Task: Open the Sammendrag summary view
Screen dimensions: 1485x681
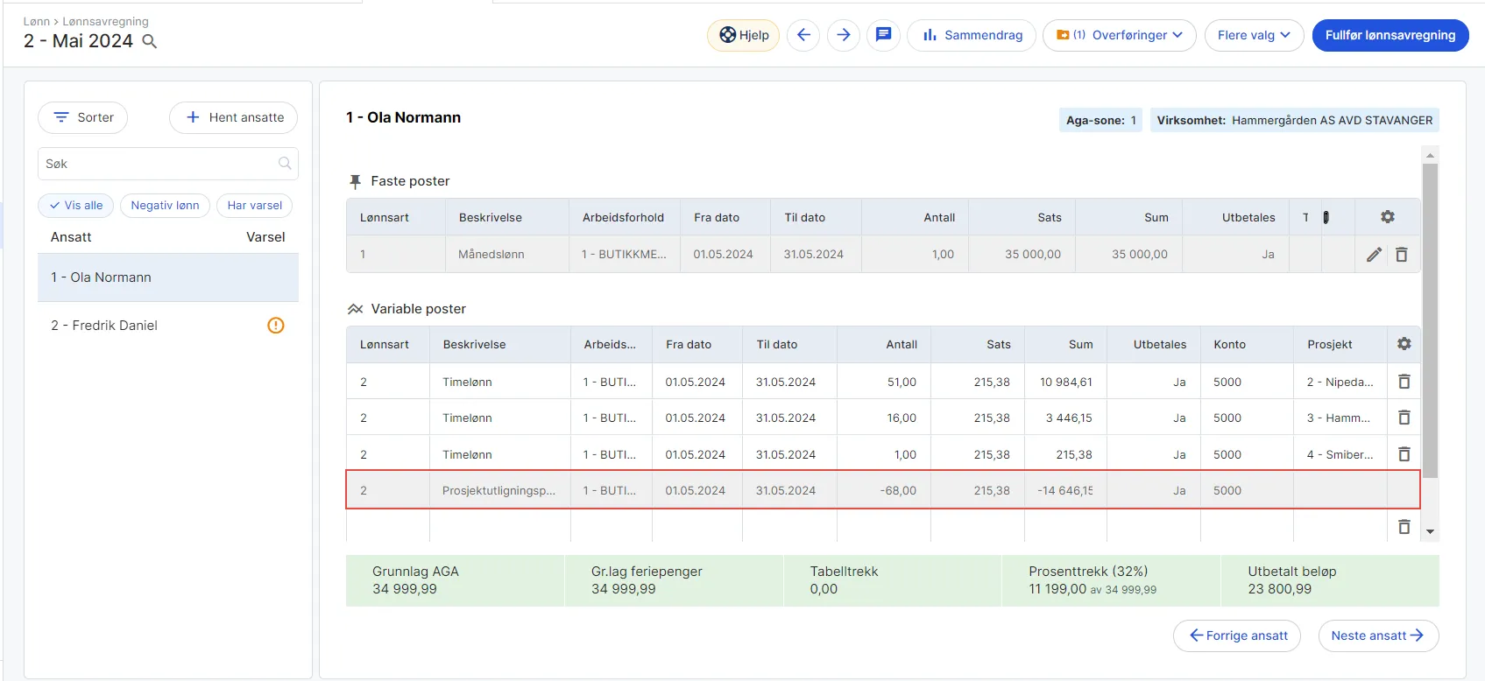Action: [x=972, y=35]
